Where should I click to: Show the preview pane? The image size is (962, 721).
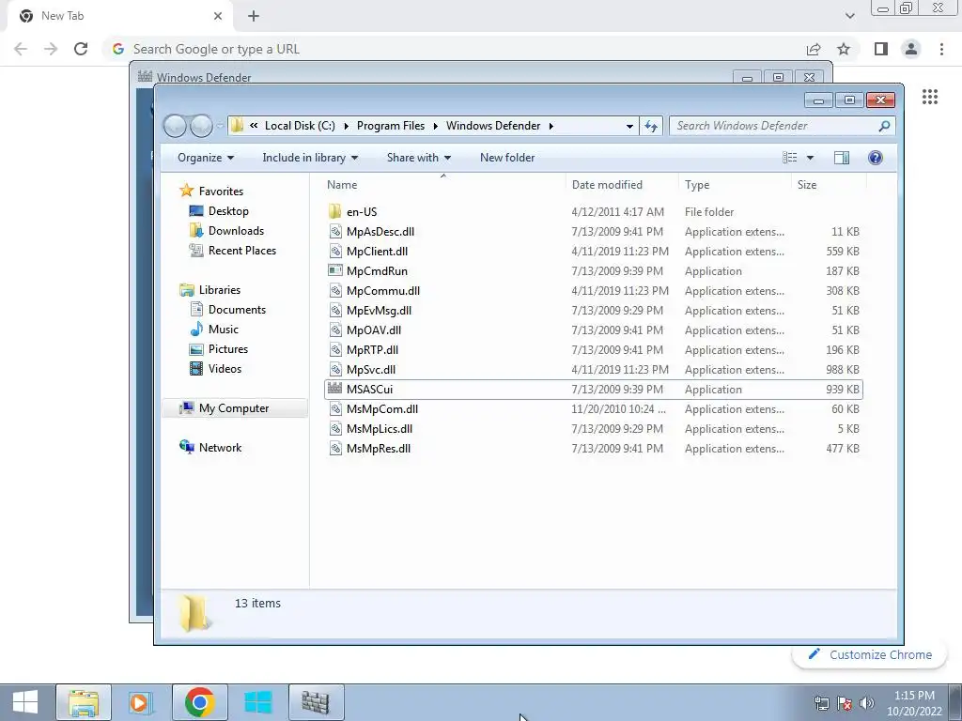coord(842,158)
